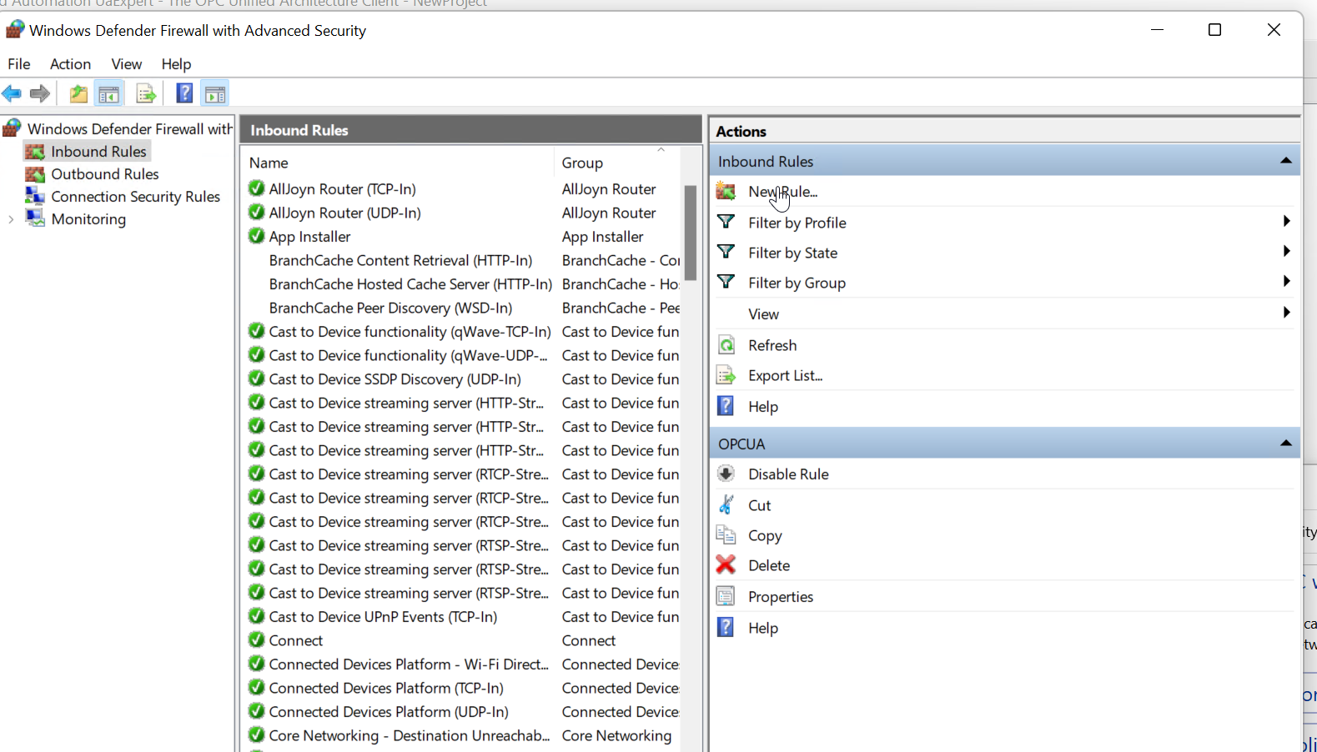Click the Properties sheet icon
The image size is (1317, 752).
[x=726, y=596]
